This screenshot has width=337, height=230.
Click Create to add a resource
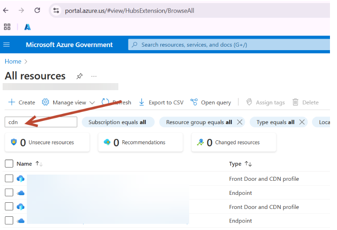point(22,102)
